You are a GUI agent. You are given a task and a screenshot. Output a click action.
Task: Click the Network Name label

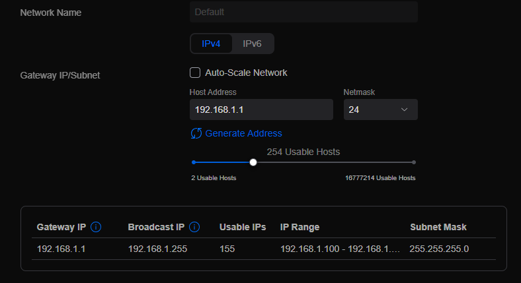51,13
